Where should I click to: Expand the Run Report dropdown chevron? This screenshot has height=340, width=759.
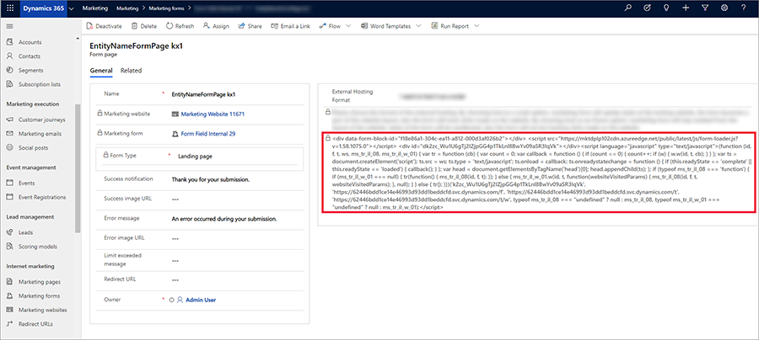coord(476,26)
